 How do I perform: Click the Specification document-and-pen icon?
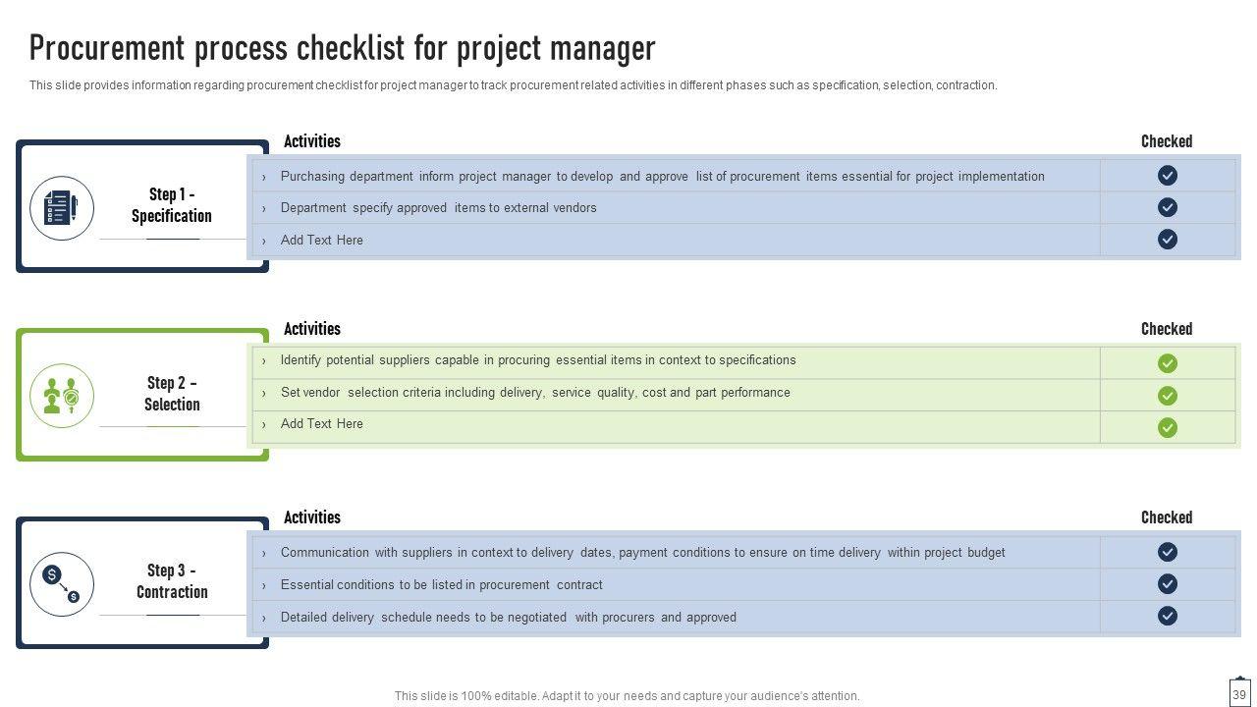point(61,207)
